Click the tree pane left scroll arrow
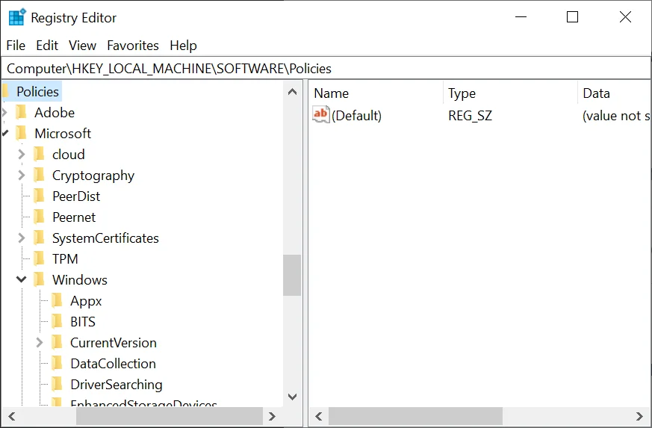Viewport: 652px width, 428px height. coord(12,416)
